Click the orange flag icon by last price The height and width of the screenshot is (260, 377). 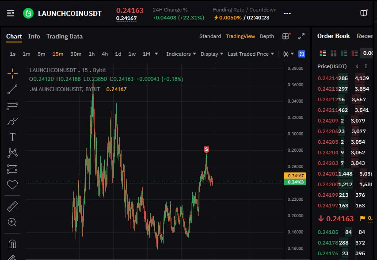(x=362, y=218)
